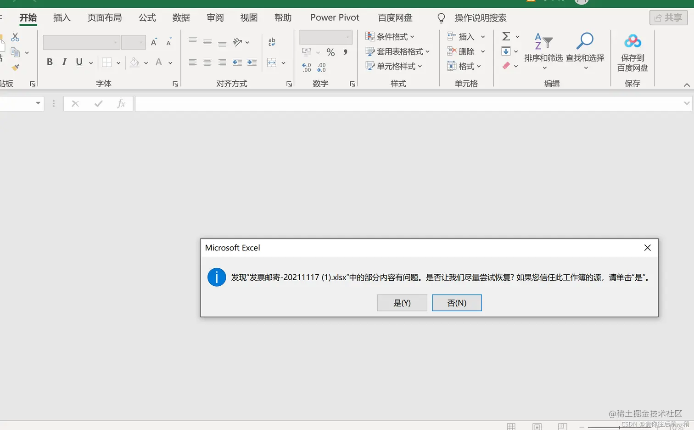Open the Font Color dropdown arrow
Screen dimensions: 694x430
point(170,63)
